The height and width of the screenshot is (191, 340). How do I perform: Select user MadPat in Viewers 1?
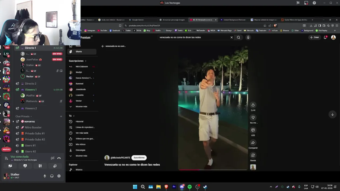(41, 95)
